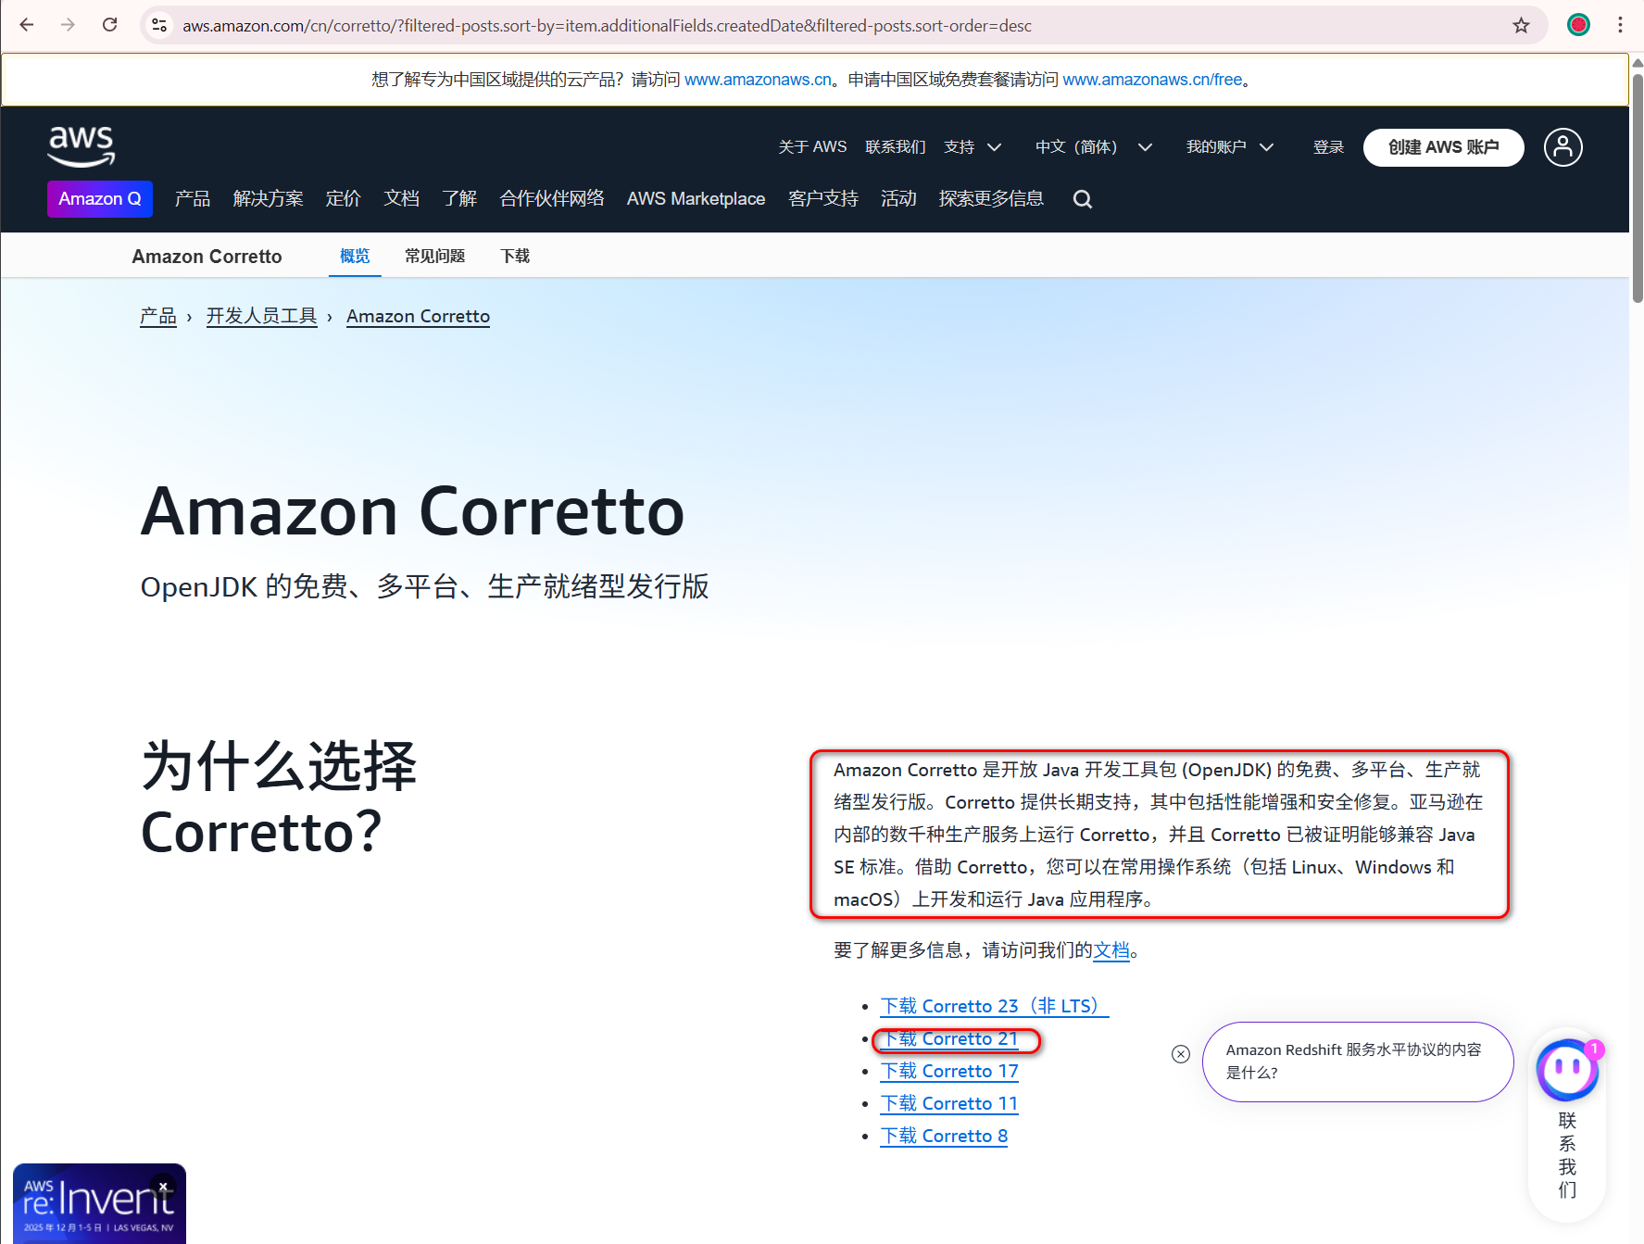The image size is (1644, 1244).
Task: Dismiss the Amazon Redshift suggestion bubble
Action: coord(1180,1054)
